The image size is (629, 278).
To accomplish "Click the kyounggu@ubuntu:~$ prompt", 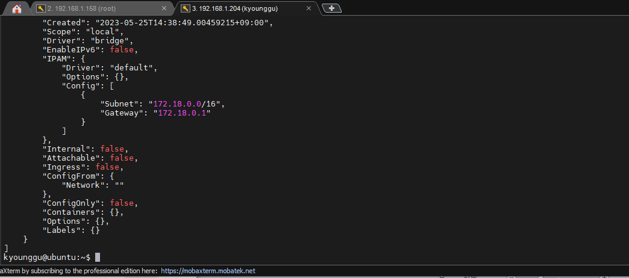I will pyautogui.click(x=47, y=257).
